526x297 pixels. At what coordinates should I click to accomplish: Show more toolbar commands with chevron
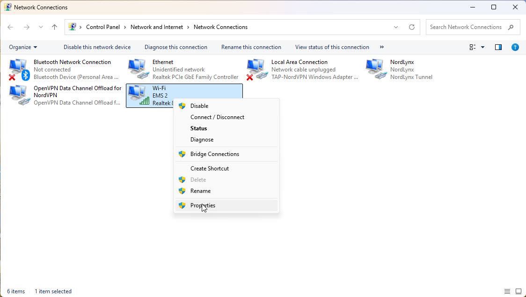pyautogui.click(x=382, y=47)
